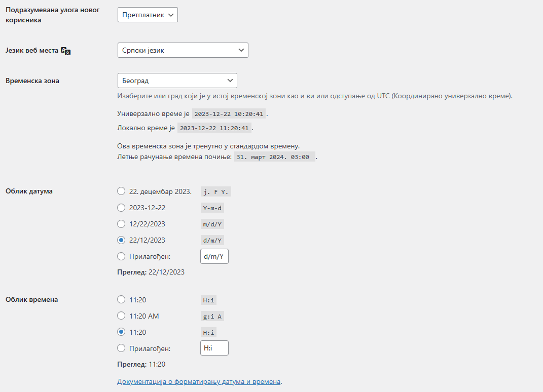This screenshot has width=543, height=392.
Task: Click the date preview Преглед: 22/12/2023
Action: pos(151,272)
